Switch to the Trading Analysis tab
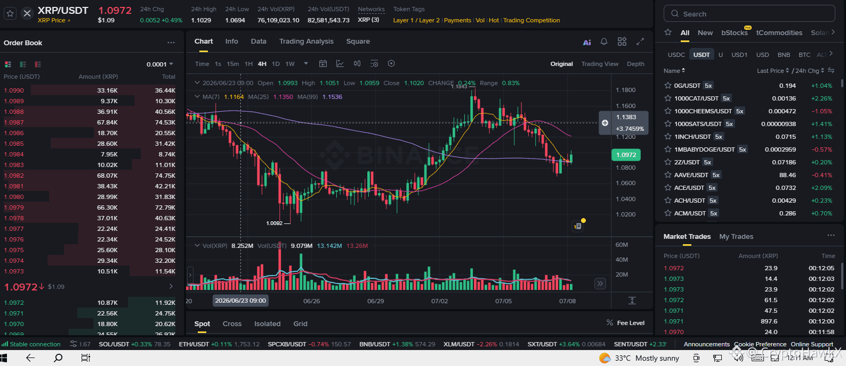 pyautogui.click(x=307, y=41)
